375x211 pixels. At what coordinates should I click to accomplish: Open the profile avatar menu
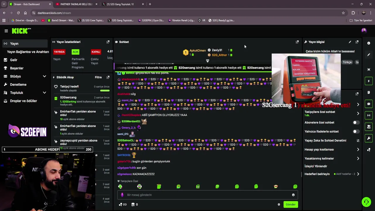tap(364, 30)
